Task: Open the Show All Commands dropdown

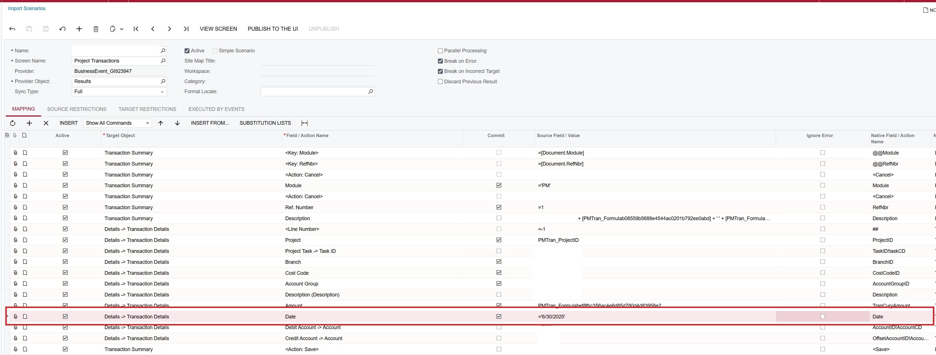Action: [148, 123]
